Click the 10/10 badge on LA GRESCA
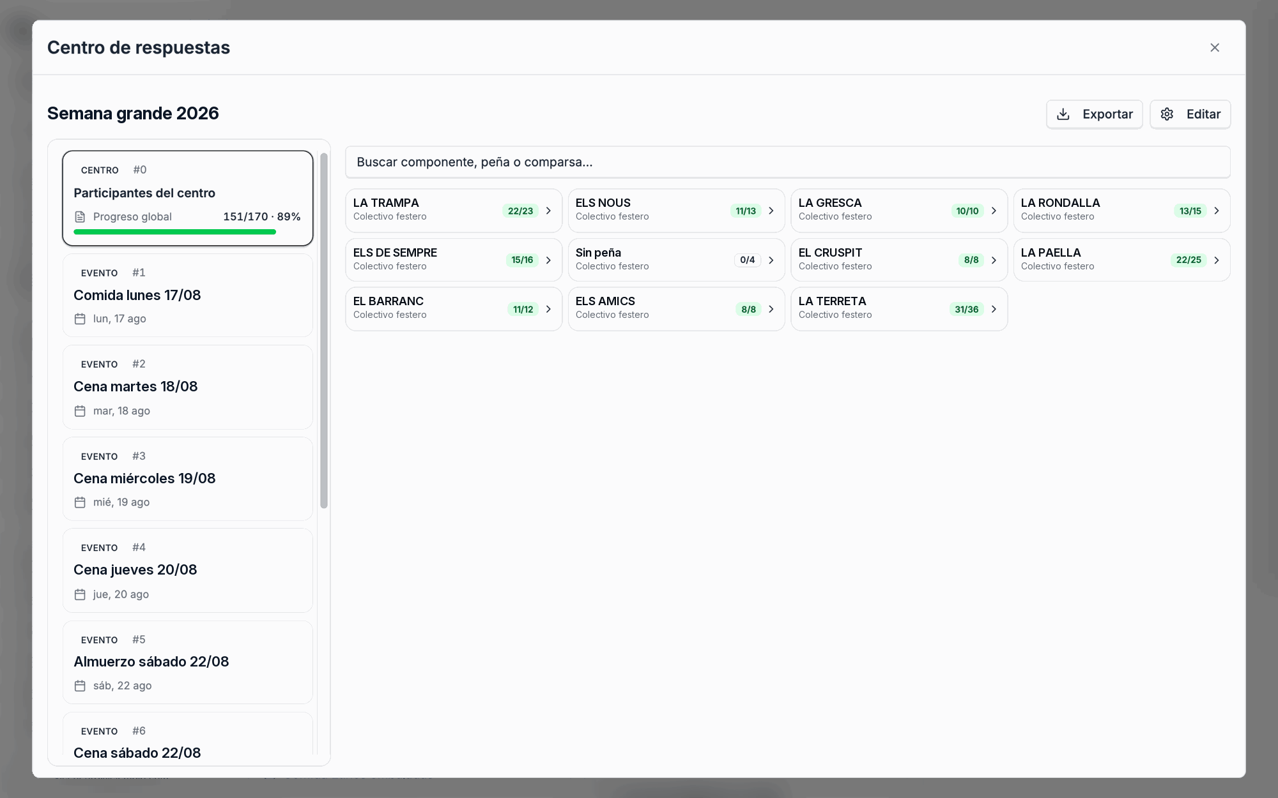The height and width of the screenshot is (798, 1278). tap(967, 211)
